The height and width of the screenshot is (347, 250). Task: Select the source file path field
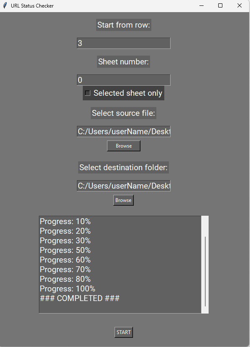tap(123, 131)
